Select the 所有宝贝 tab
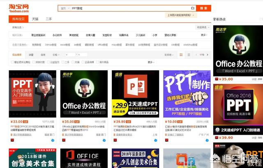Image resolution: width=263 pixels, height=168 pixels. point(18,19)
